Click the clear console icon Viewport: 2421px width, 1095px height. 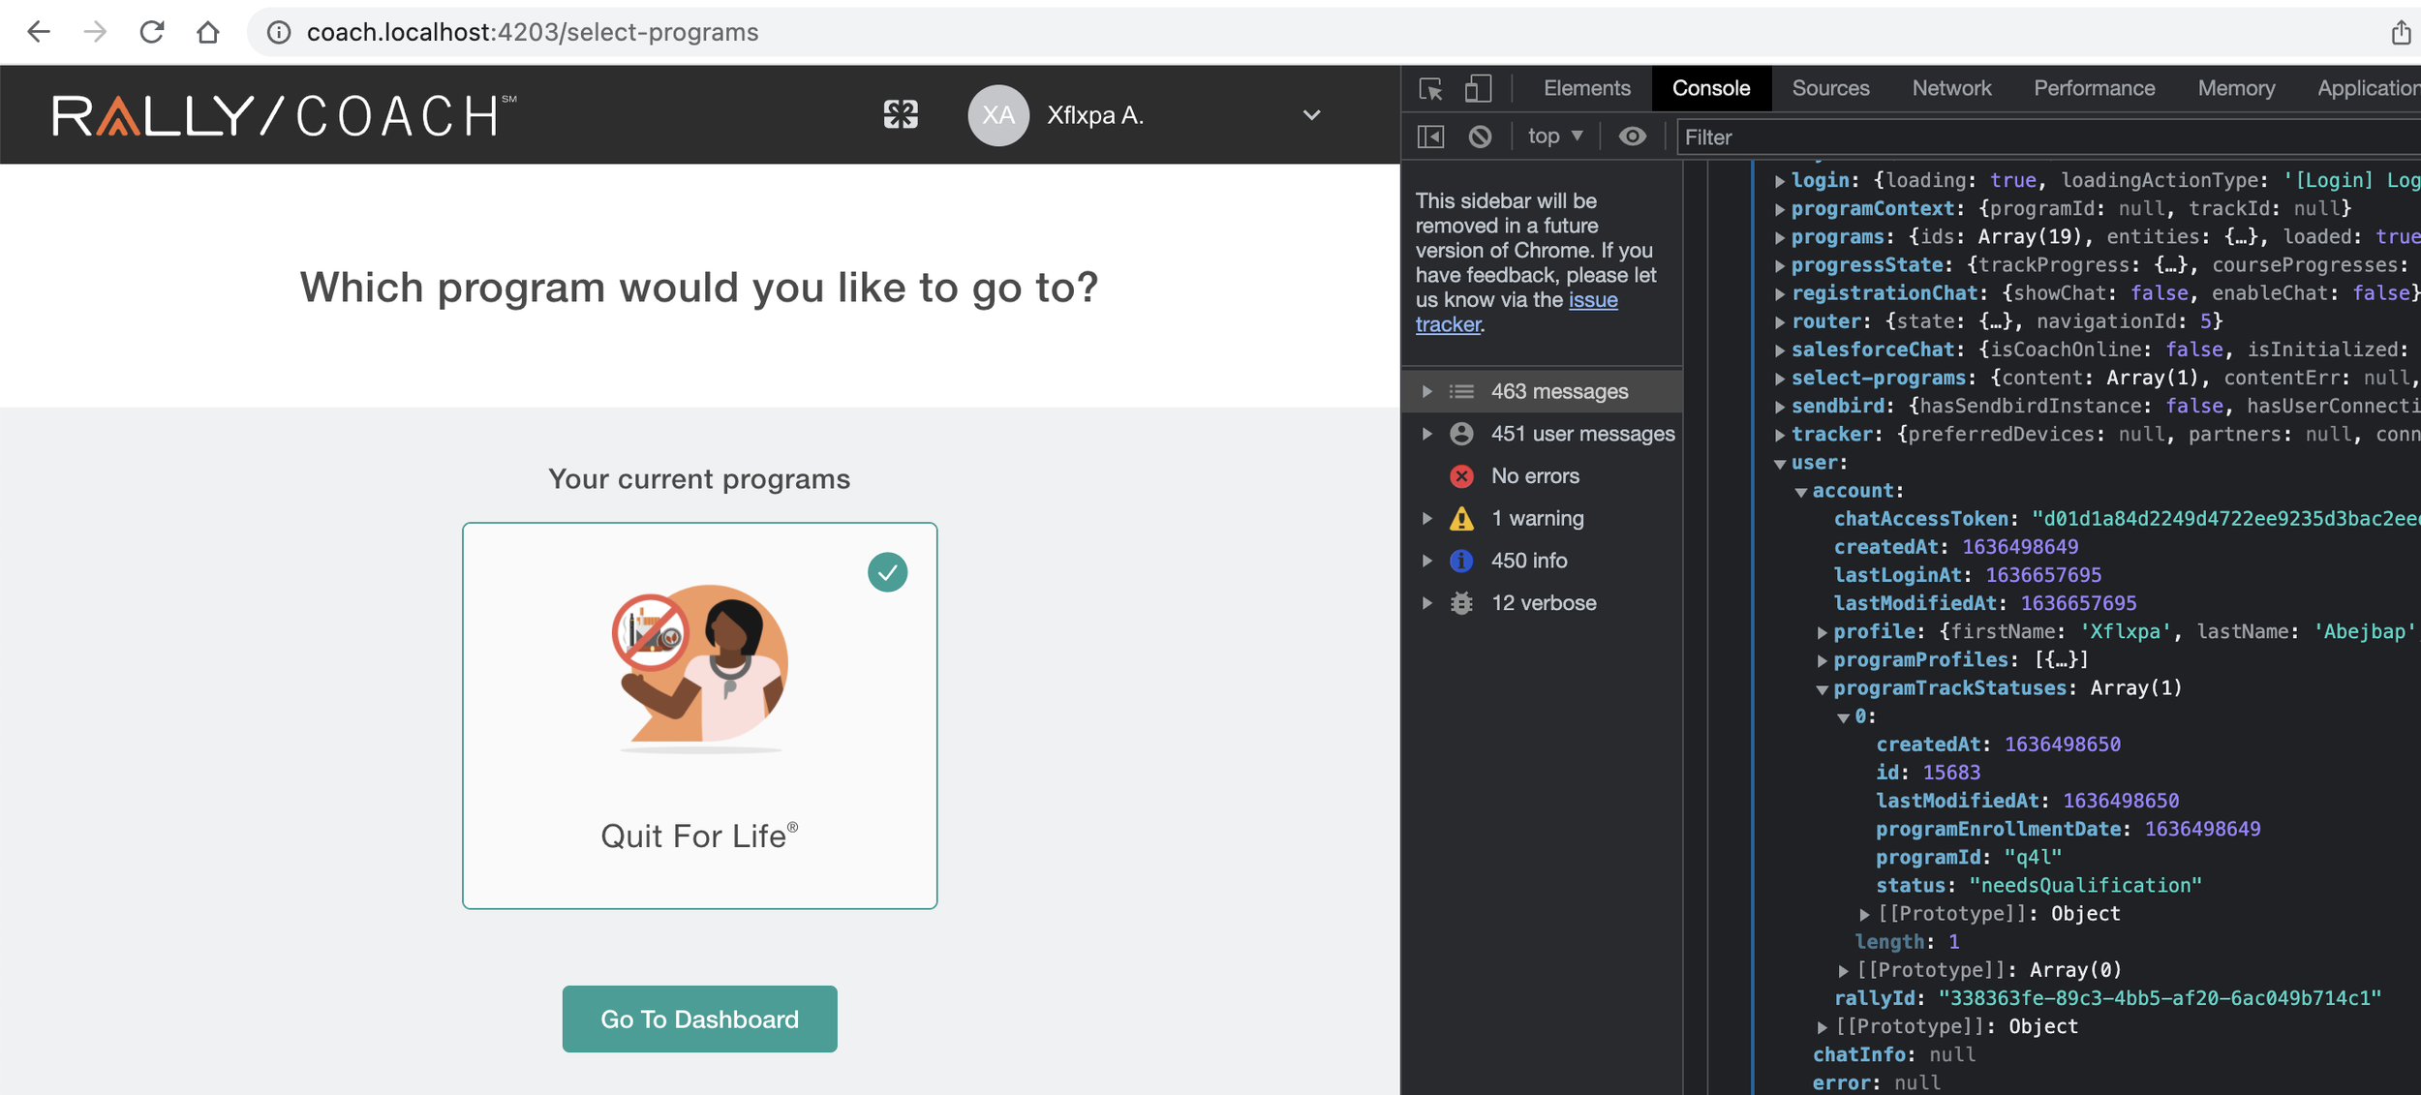1480,137
